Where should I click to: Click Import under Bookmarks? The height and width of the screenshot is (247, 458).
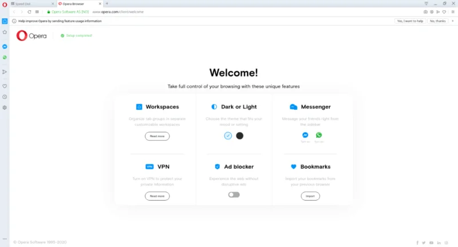point(310,196)
